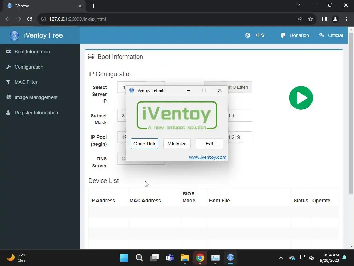Click the wrench icon beside Configuration

pyautogui.click(x=9, y=67)
